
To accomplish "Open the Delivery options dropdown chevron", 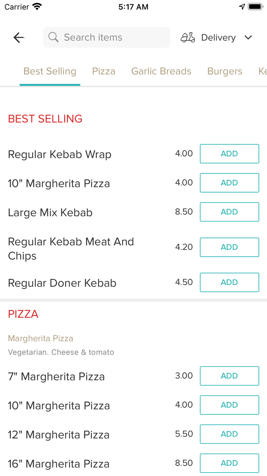I will pyautogui.click(x=248, y=37).
